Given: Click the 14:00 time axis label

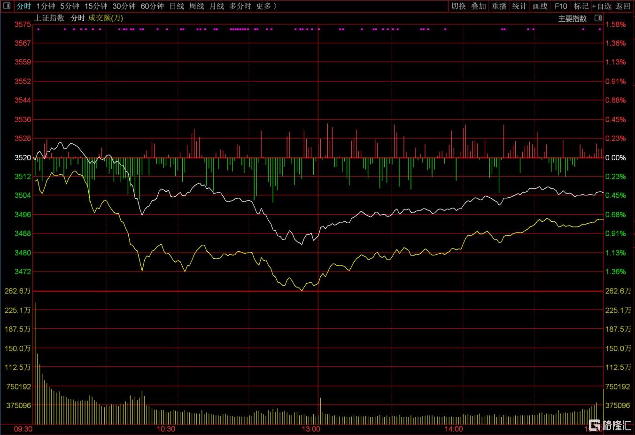Looking at the screenshot, I should pyautogui.click(x=454, y=429).
